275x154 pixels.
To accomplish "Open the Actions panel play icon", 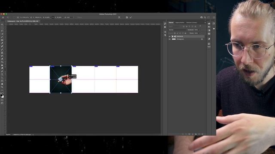I will click(x=165, y=27).
